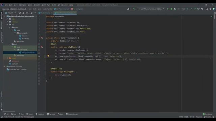Collapse the src folder in project tree
The image size is (216, 121).
[x=7, y=25]
